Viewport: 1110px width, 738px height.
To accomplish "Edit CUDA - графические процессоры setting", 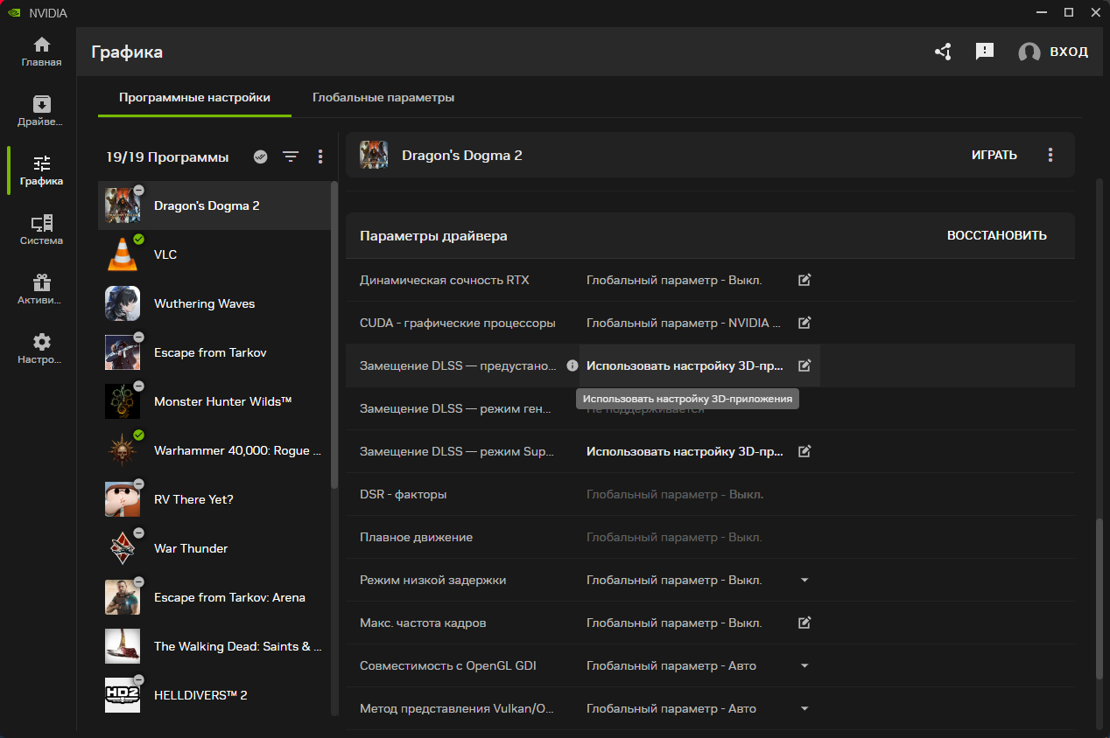I will tap(804, 323).
